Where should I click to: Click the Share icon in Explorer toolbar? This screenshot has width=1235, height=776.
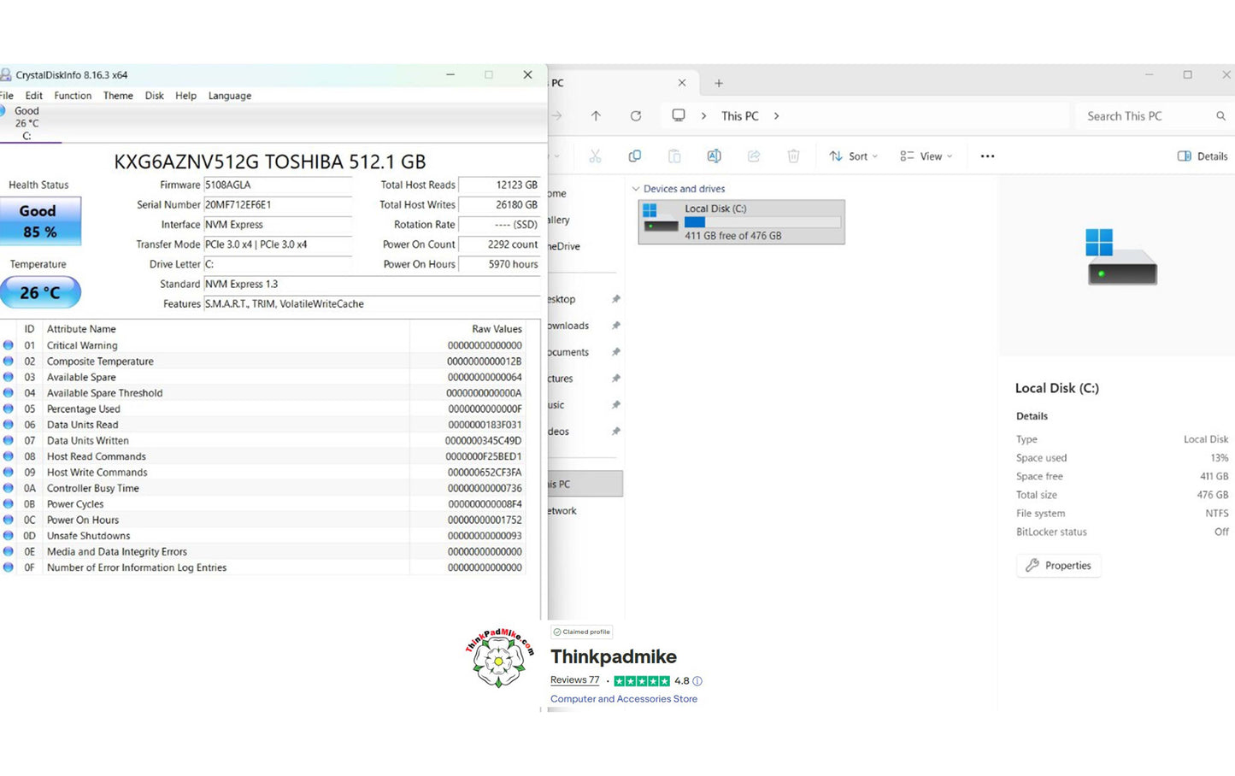tap(754, 156)
